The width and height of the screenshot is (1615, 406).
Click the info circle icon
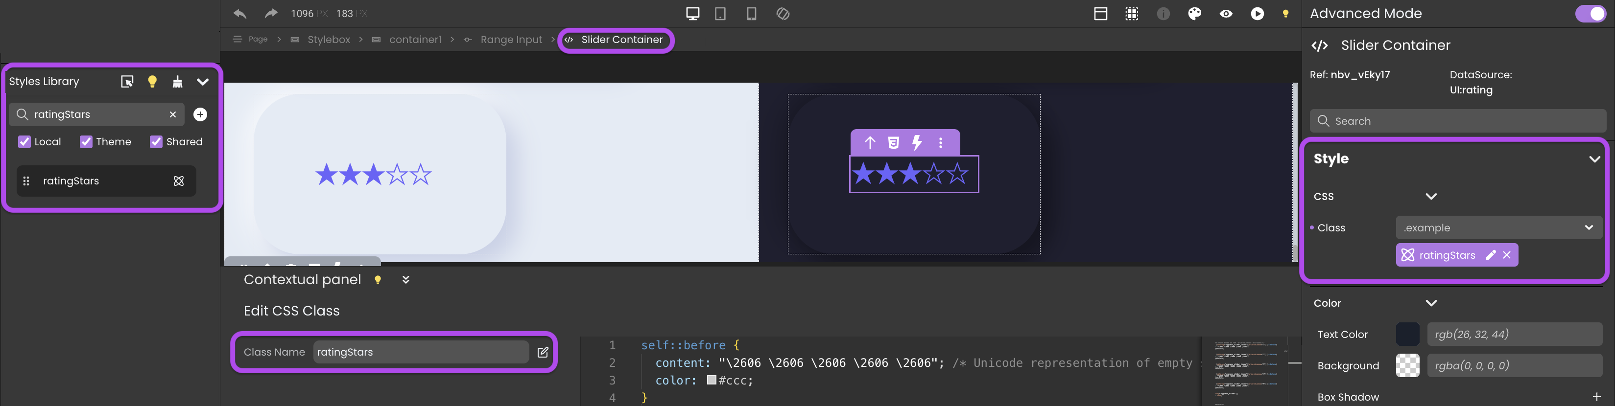1163,14
